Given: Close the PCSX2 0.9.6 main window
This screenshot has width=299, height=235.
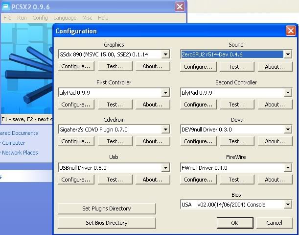Looking at the screenshot, I should [180, 7].
